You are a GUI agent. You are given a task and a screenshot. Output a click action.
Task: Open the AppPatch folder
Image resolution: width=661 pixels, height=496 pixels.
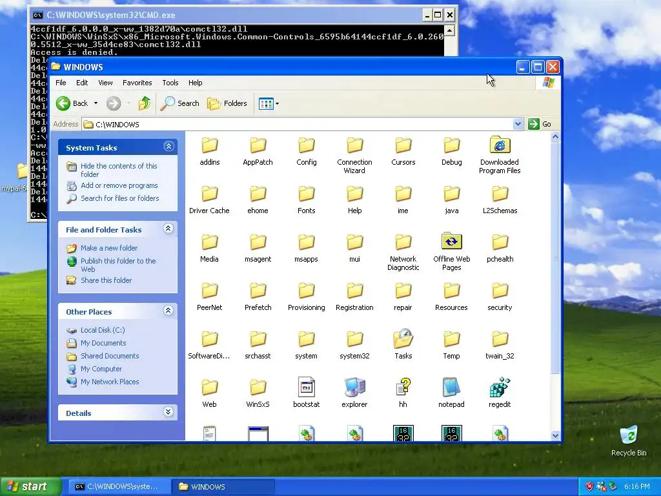pyautogui.click(x=258, y=151)
